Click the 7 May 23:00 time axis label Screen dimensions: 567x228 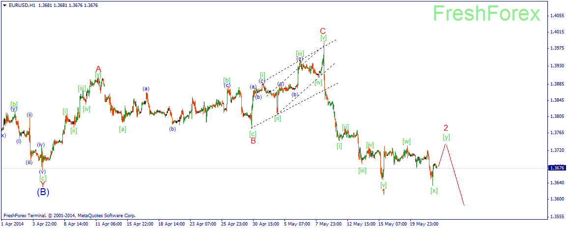click(328, 224)
